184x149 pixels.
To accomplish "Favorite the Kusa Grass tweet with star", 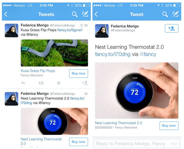I will click(59, 83).
